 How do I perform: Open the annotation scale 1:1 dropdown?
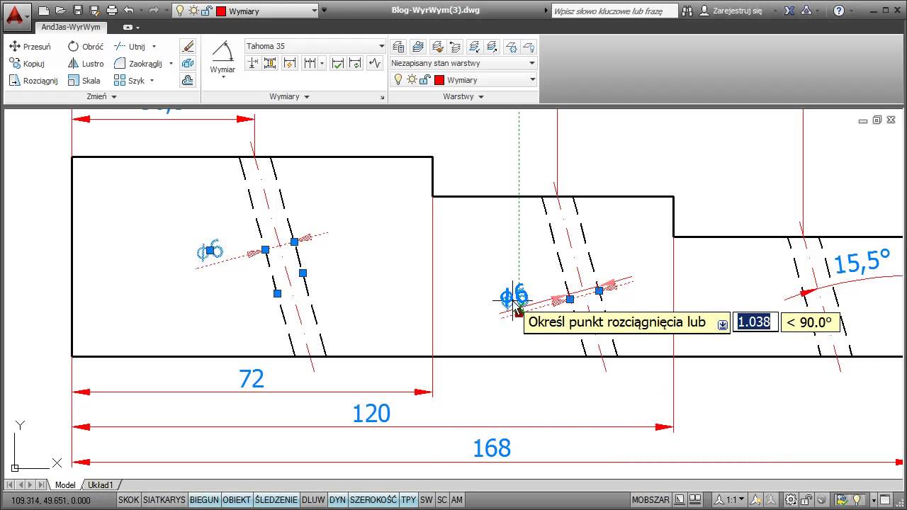point(728,499)
